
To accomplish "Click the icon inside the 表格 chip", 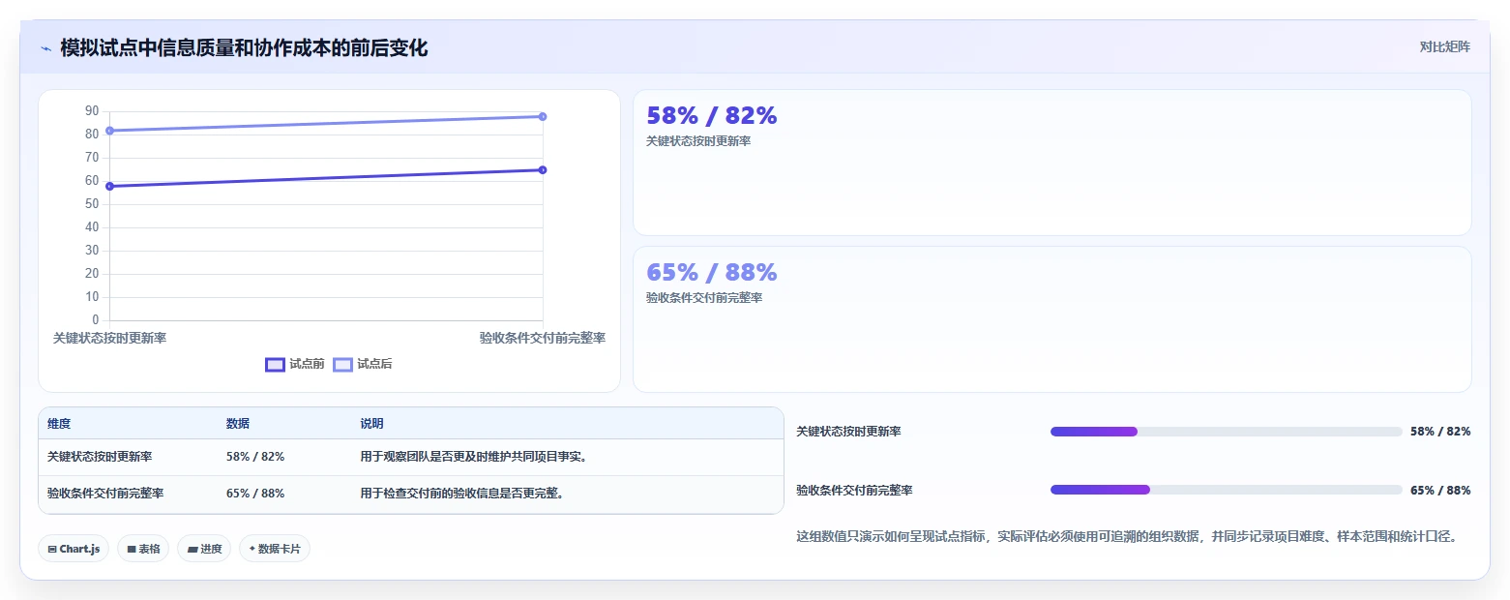I will click(x=132, y=549).
